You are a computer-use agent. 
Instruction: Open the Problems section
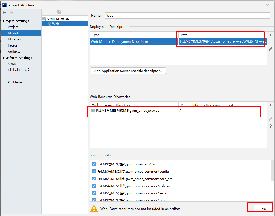15,82
